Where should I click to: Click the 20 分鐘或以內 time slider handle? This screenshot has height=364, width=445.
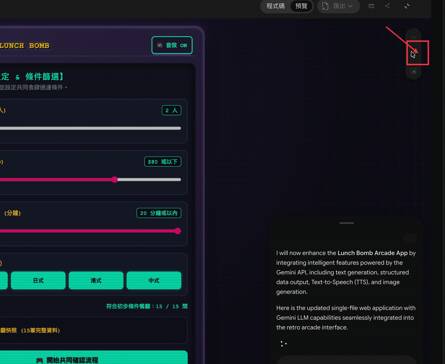(x=178, y=231)
